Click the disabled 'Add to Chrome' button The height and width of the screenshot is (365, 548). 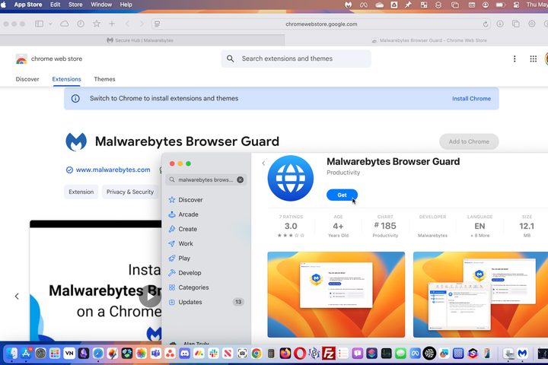pyautogui.click(x=469, y=141)
